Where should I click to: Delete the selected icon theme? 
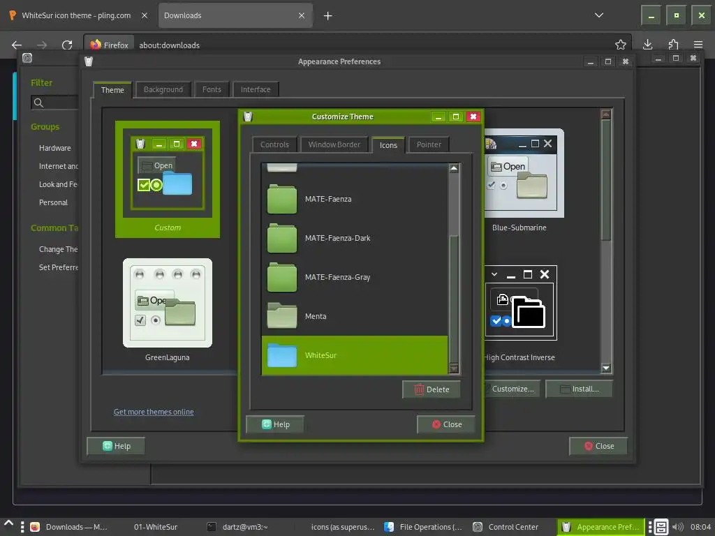pos(432,389)
